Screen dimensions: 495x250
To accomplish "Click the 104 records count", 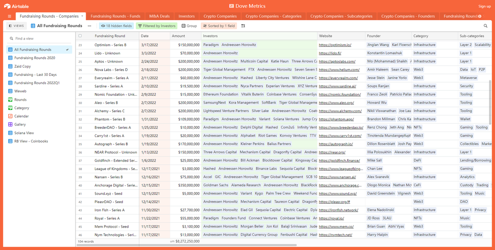I will (86, 241).
